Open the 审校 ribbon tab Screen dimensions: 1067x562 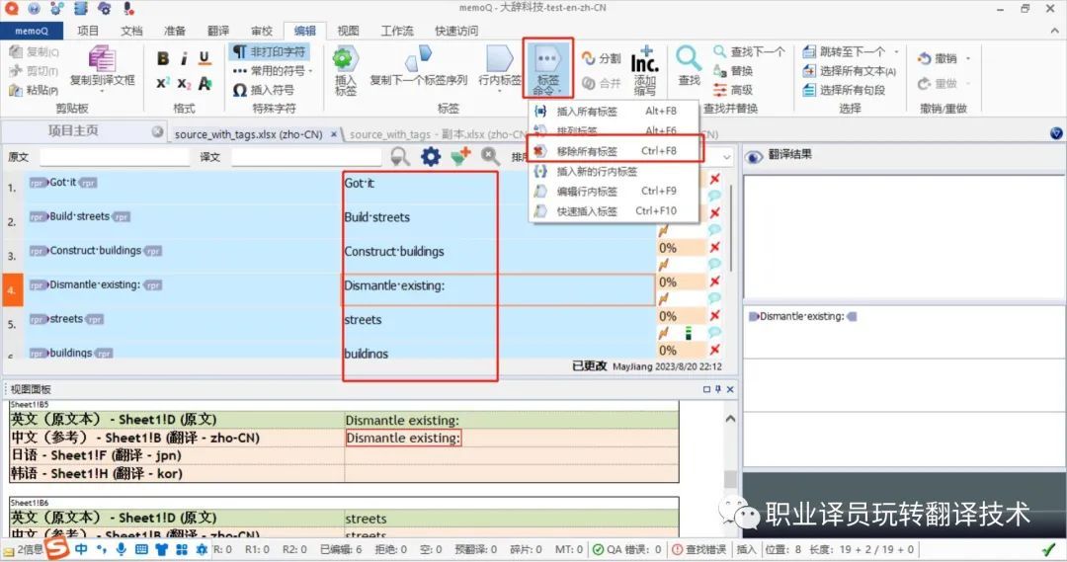click(261, 31)
